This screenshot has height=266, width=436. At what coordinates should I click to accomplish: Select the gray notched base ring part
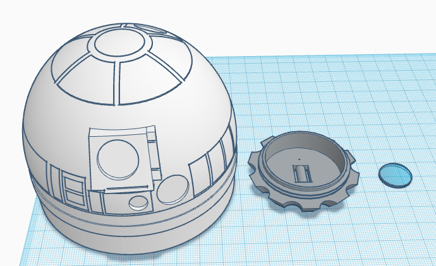tap(304, 171)
